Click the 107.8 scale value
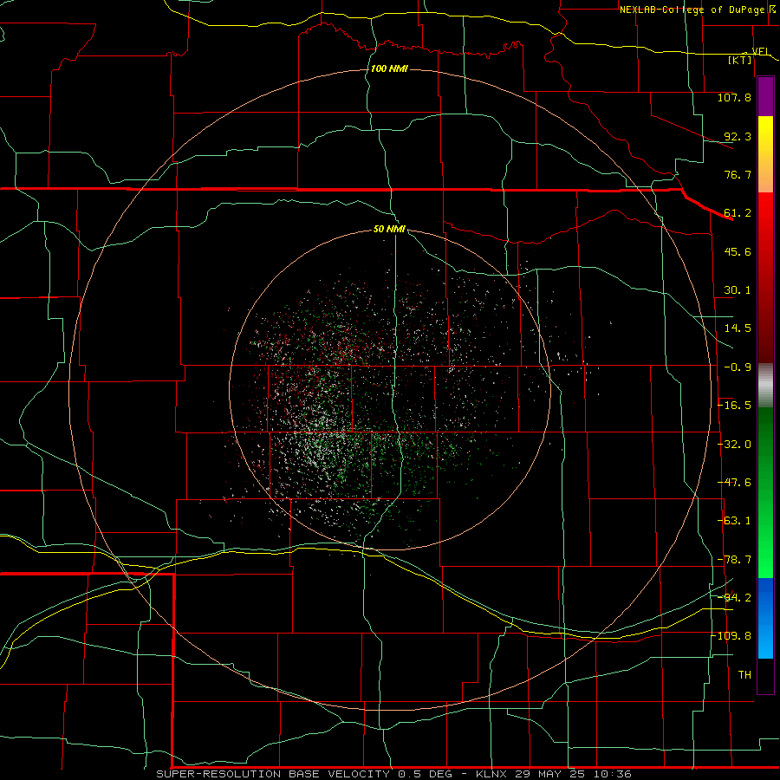Screen dimensions: 780x780 734,97
